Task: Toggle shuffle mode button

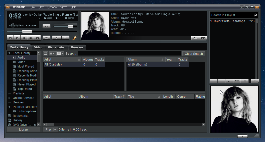Action: click(57, 38)
